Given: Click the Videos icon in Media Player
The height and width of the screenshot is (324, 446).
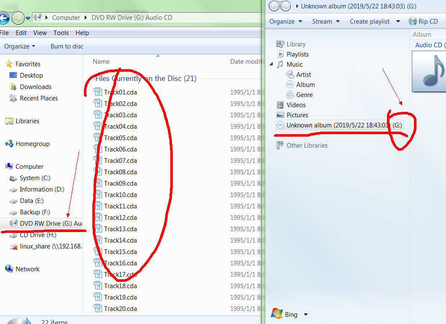Looking at the screenshot, I should click(280, 105).
